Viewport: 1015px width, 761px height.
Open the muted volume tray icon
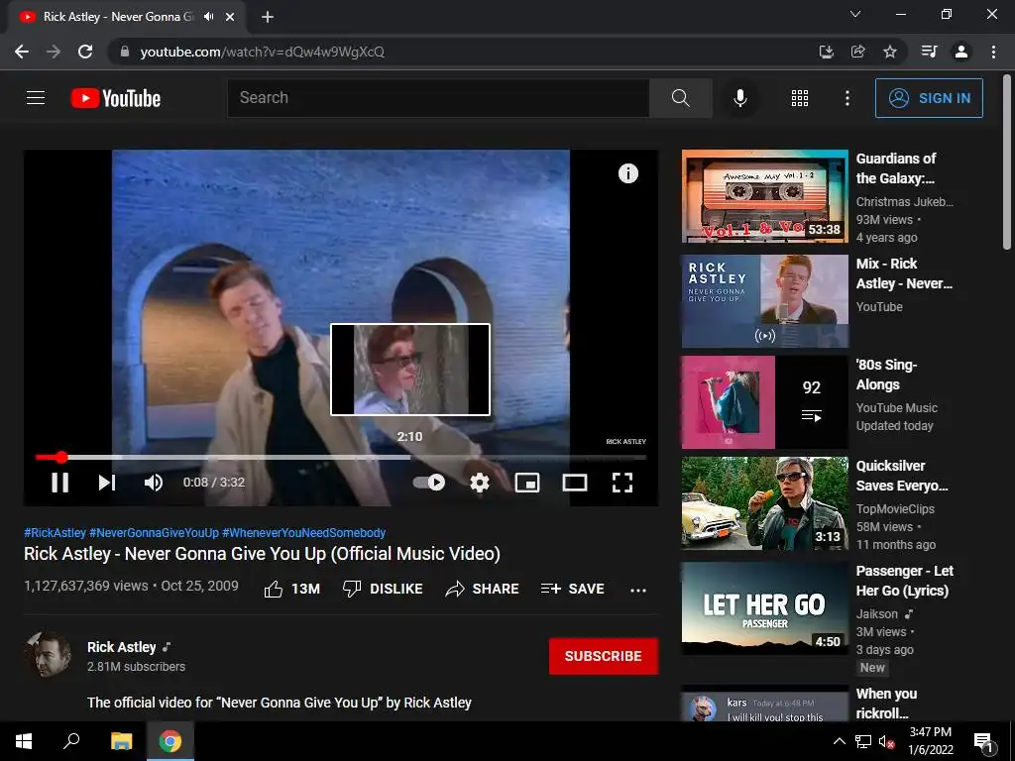tap(887, 741)
